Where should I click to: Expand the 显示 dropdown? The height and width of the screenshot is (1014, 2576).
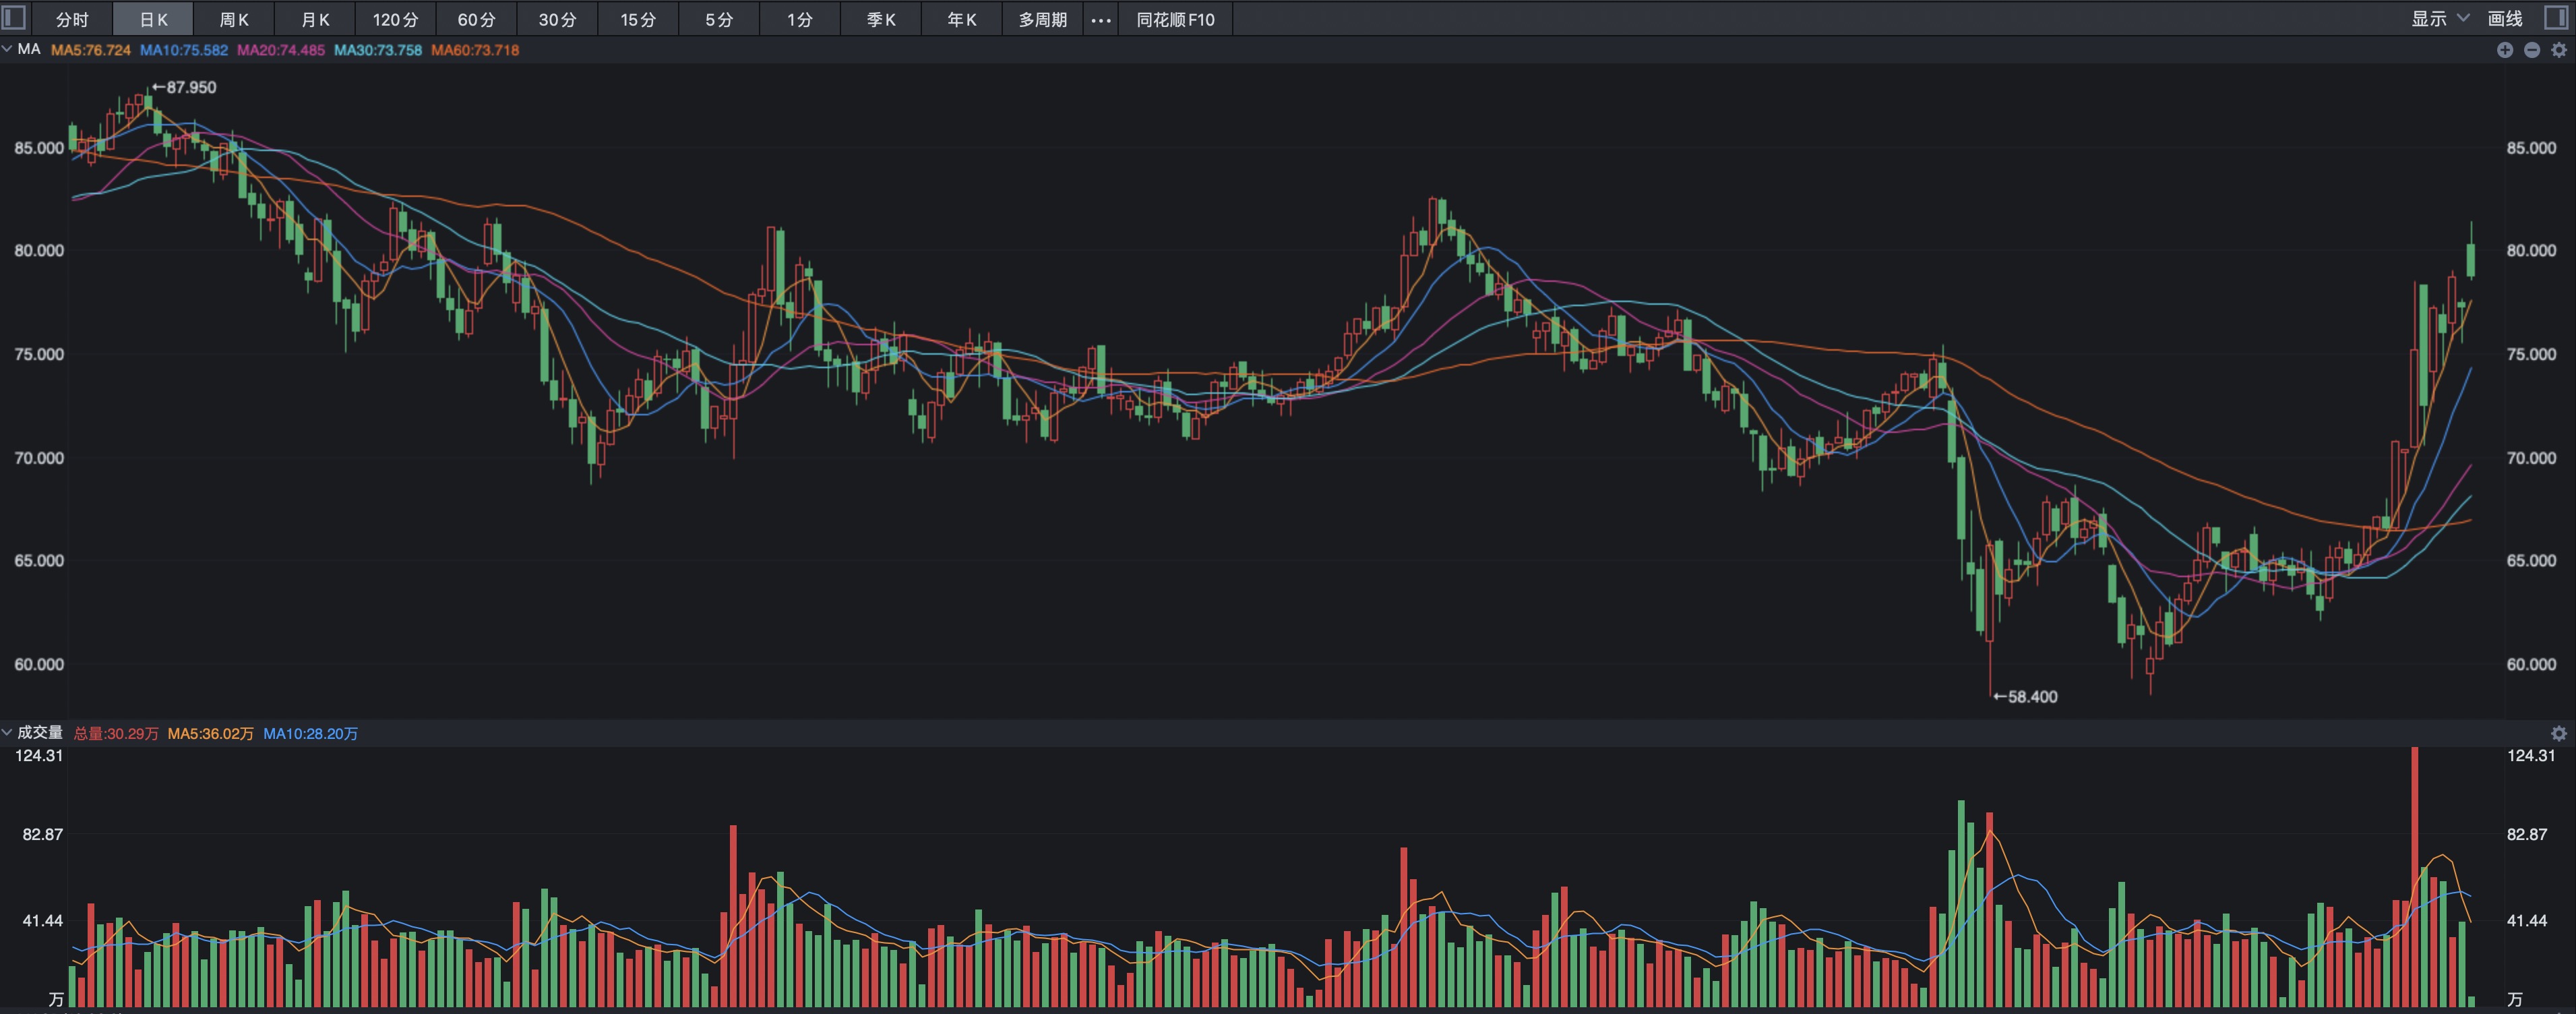tap(2439, 18)
